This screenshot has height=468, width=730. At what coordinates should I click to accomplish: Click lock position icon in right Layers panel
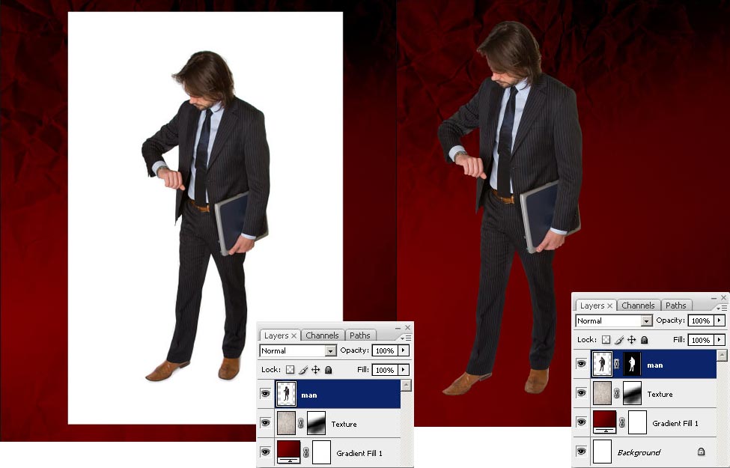pyautogui.click(x=631, y=340)
